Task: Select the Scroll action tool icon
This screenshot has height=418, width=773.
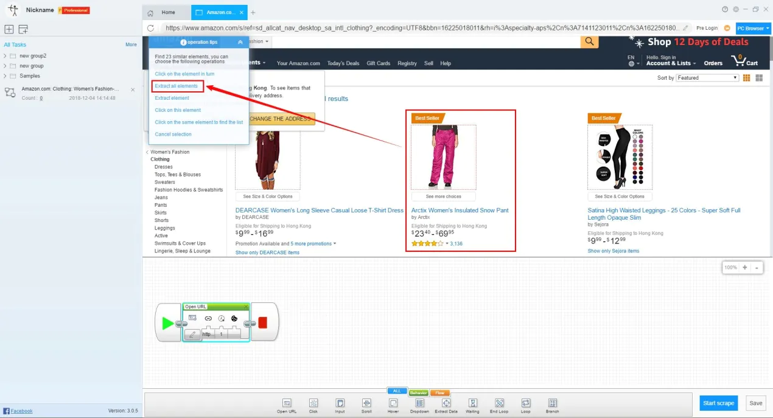Action: [366, 403]
